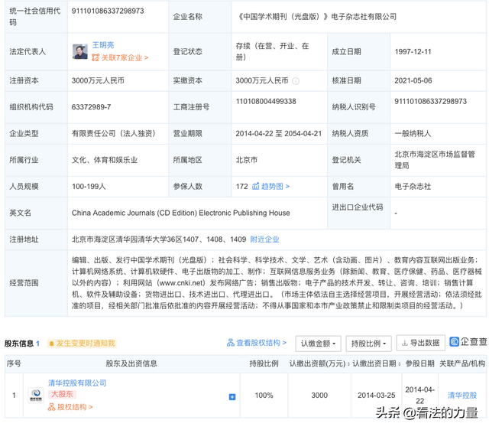Click the info icon beside 实缴资本 3000万元人民币
Image resolution: width=489 pixels, height=430 pixels.
[x=296, y=81]
